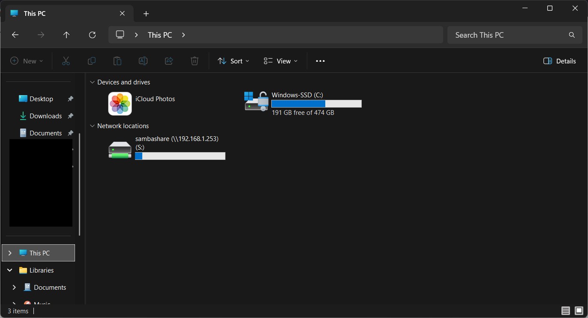Screen dimensions: 588x318
Task: Click the Rename toolbar icon
Action: point(143,61)
